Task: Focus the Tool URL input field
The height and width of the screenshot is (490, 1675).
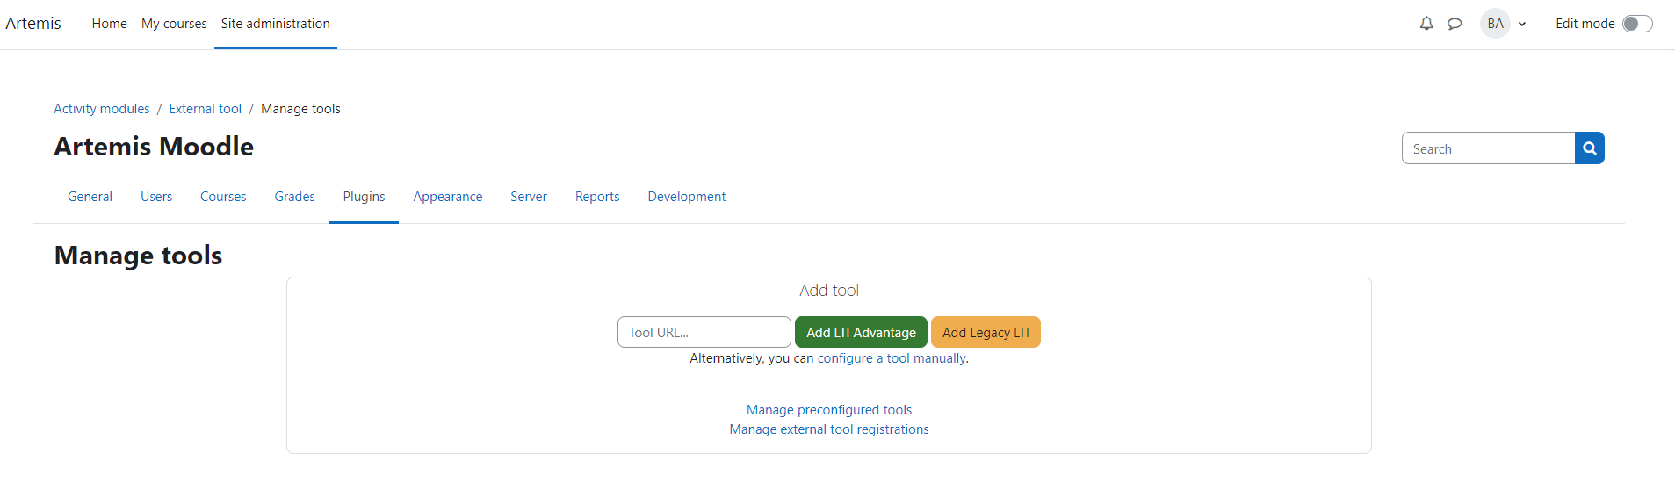Action: (x=704, y=333)
